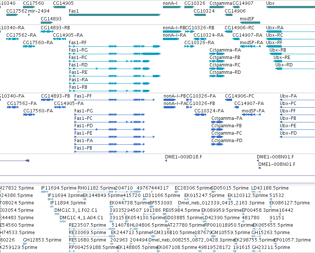This screenshot has width=315, height=253.
Task: Select protein Fas1-PG
Action: click(x=110, y=115)
